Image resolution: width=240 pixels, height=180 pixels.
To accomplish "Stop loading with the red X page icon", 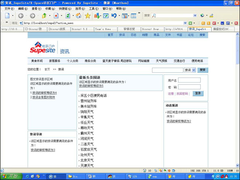I will coord(56,15).
